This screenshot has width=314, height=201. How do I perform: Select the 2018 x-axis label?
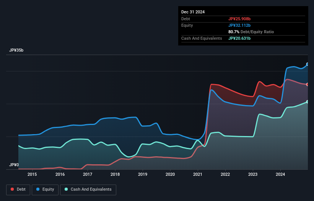point(115,174)
